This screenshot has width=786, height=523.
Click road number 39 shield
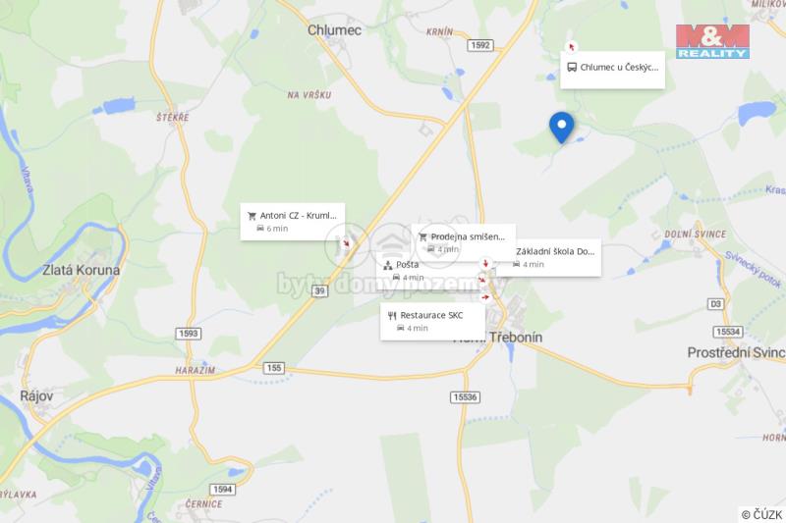point(320,290)
